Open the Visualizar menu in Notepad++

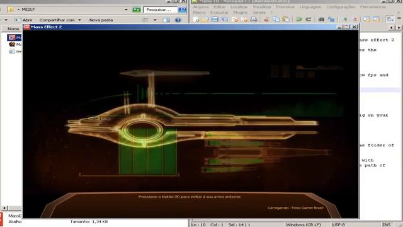pos(262,7)
